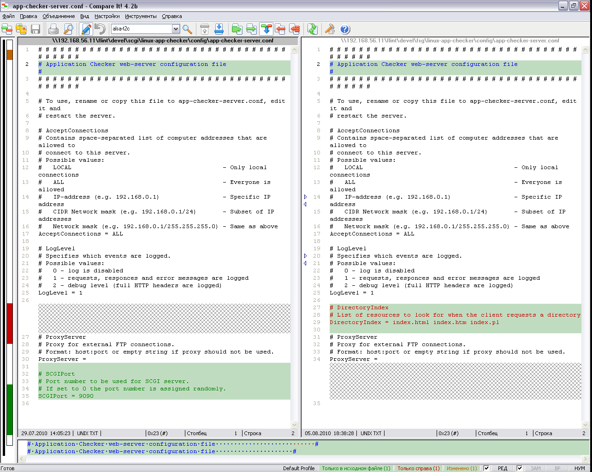The image size is (592, 472).
Task: Click 'ProxyServer =' line in right pane
Action: [x=354, y=359]
